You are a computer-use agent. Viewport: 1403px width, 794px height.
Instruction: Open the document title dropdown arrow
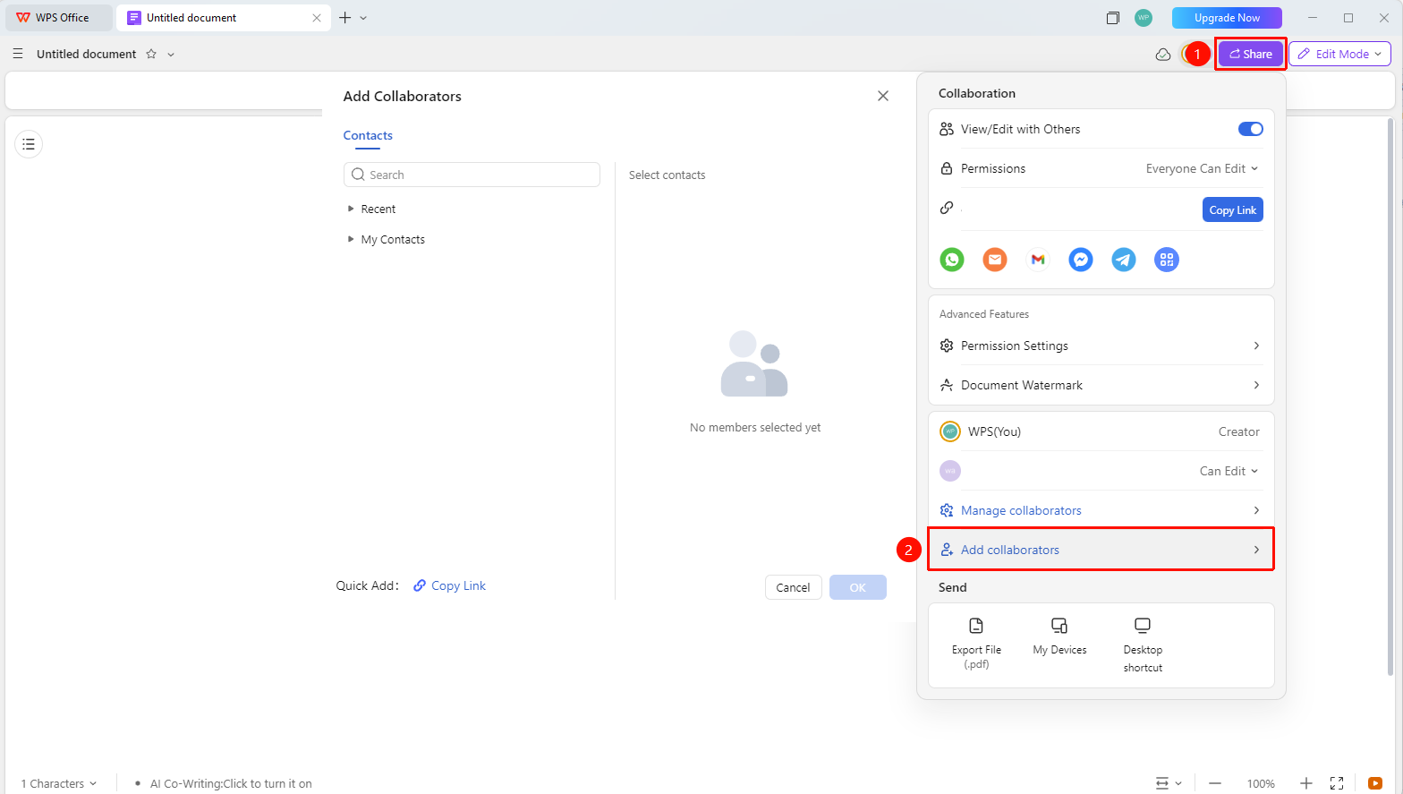click(x=171, y=55)
